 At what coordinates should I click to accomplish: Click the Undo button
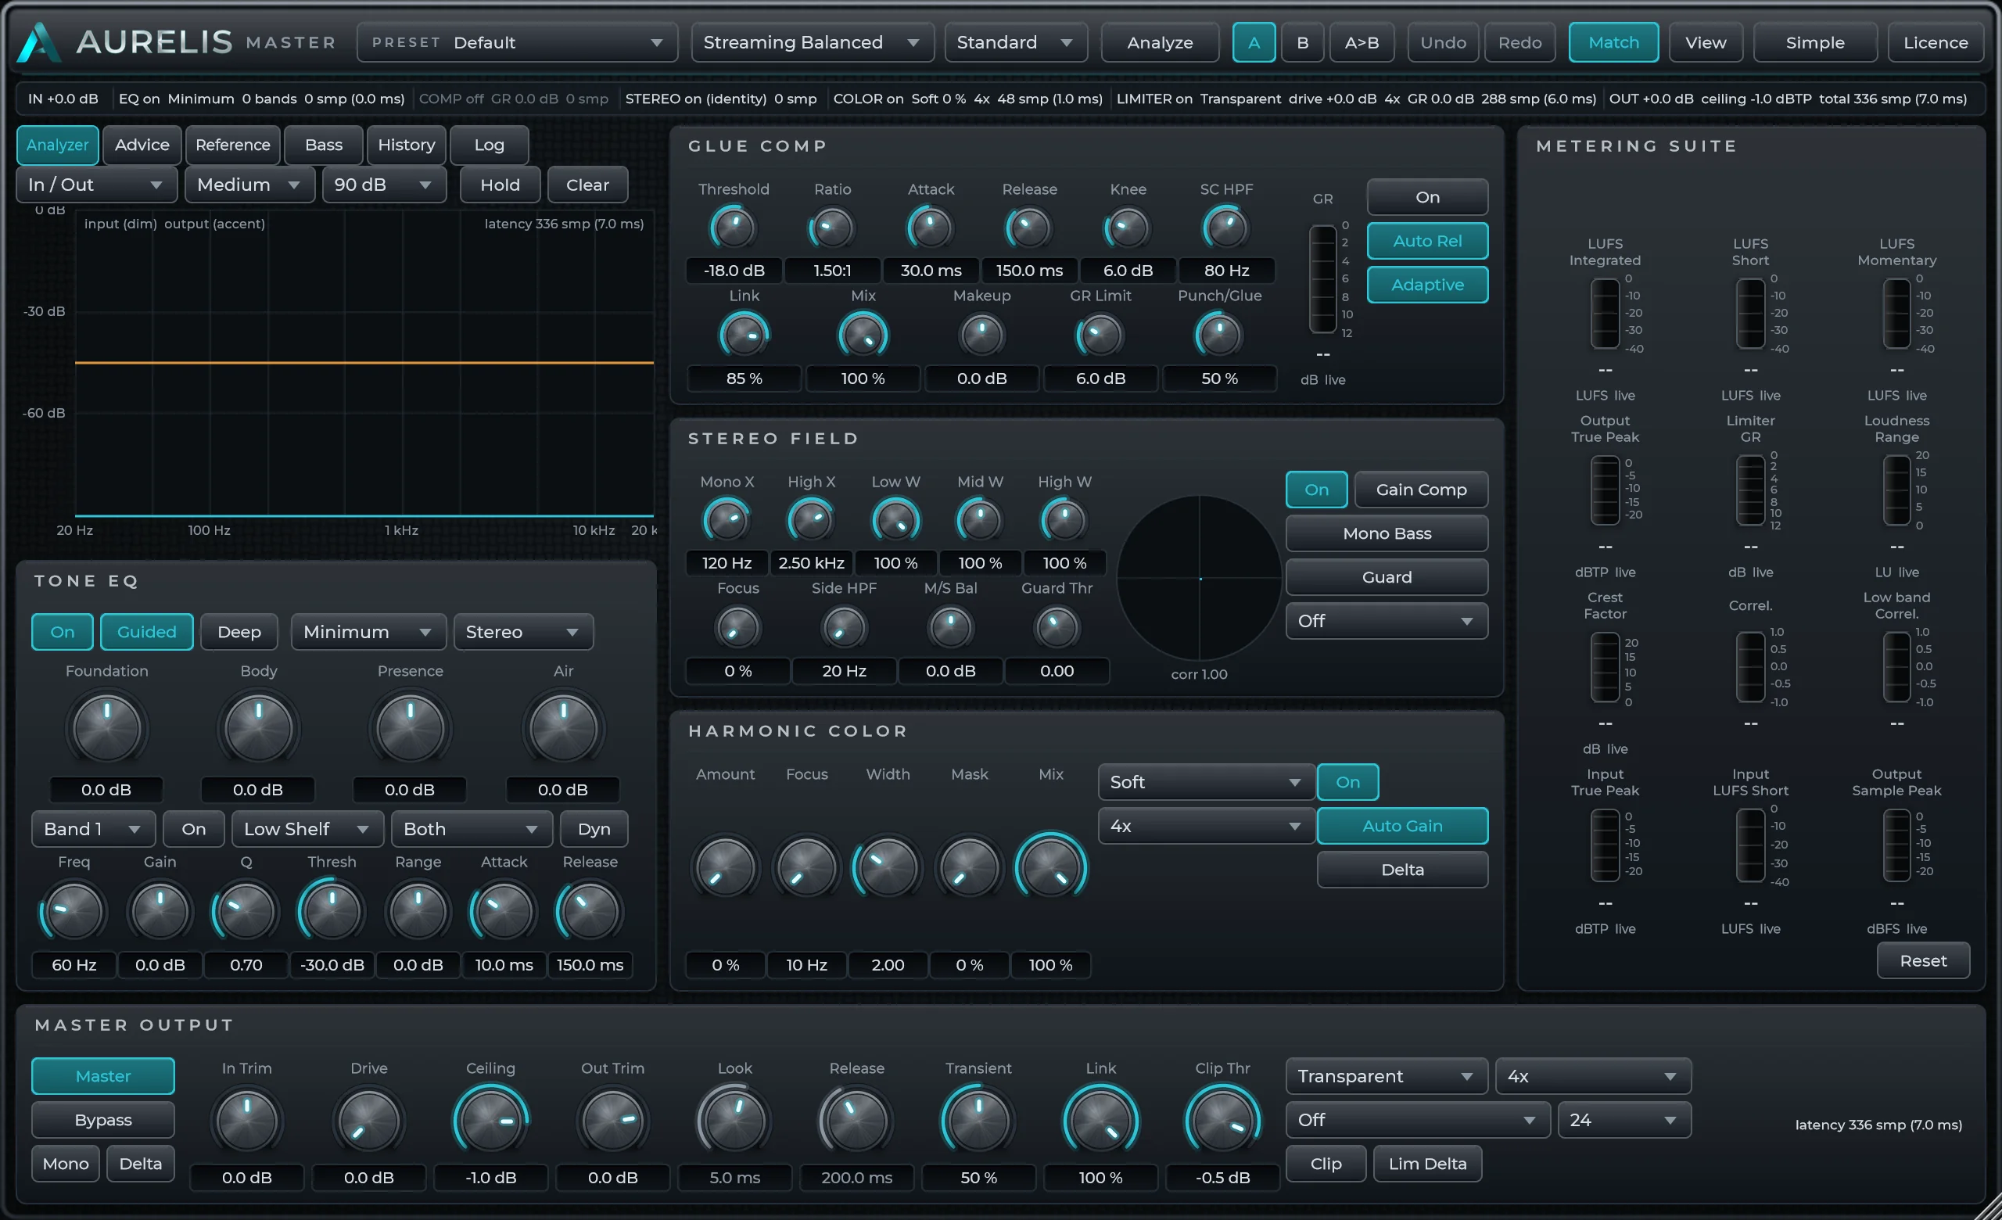tap(1443, 42)
